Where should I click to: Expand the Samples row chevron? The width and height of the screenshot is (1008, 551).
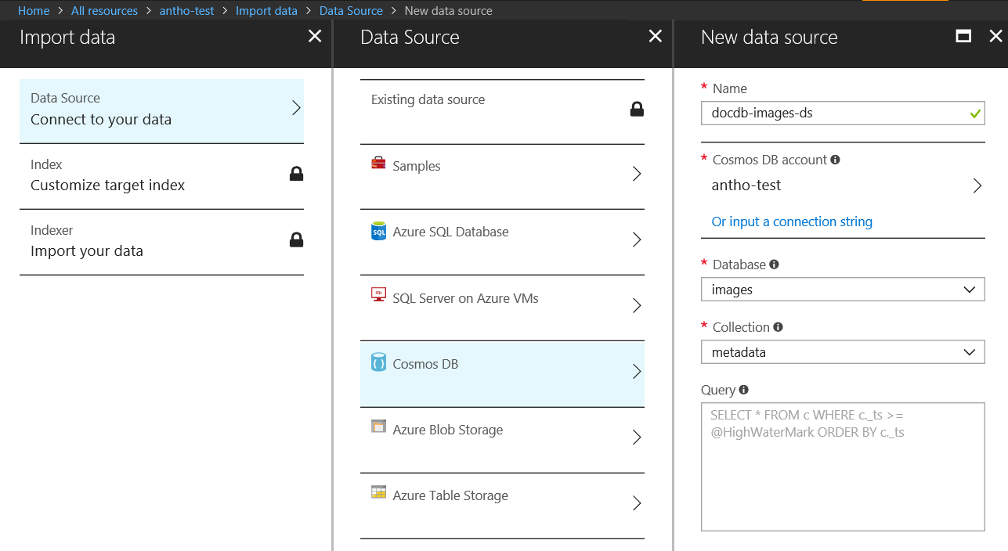637,174
